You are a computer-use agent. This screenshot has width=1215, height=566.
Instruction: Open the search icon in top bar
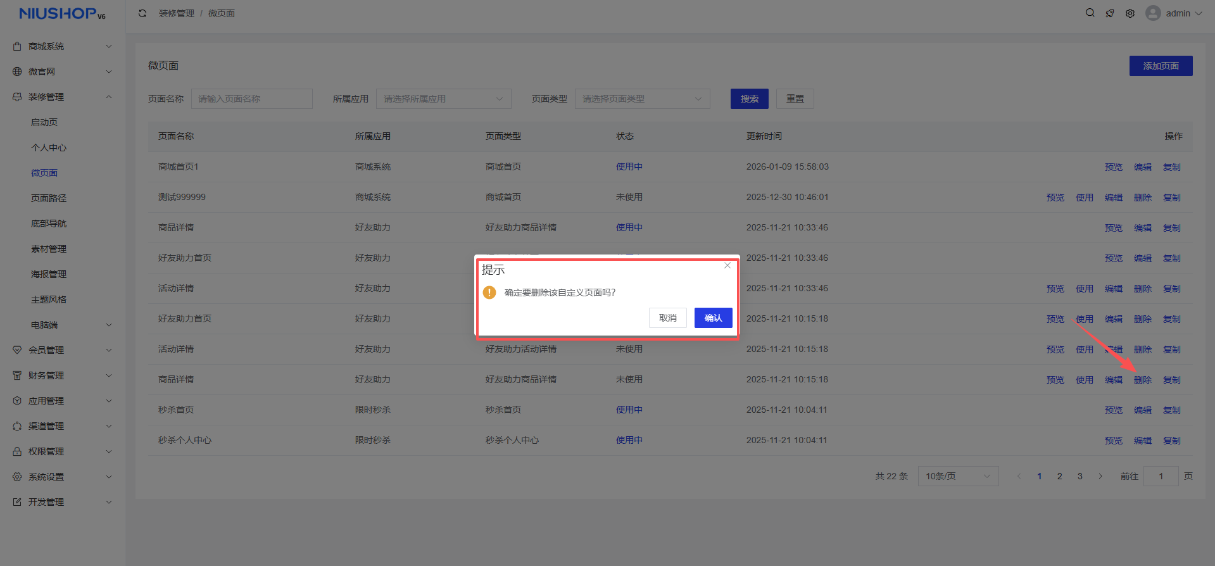point(1090,13)
